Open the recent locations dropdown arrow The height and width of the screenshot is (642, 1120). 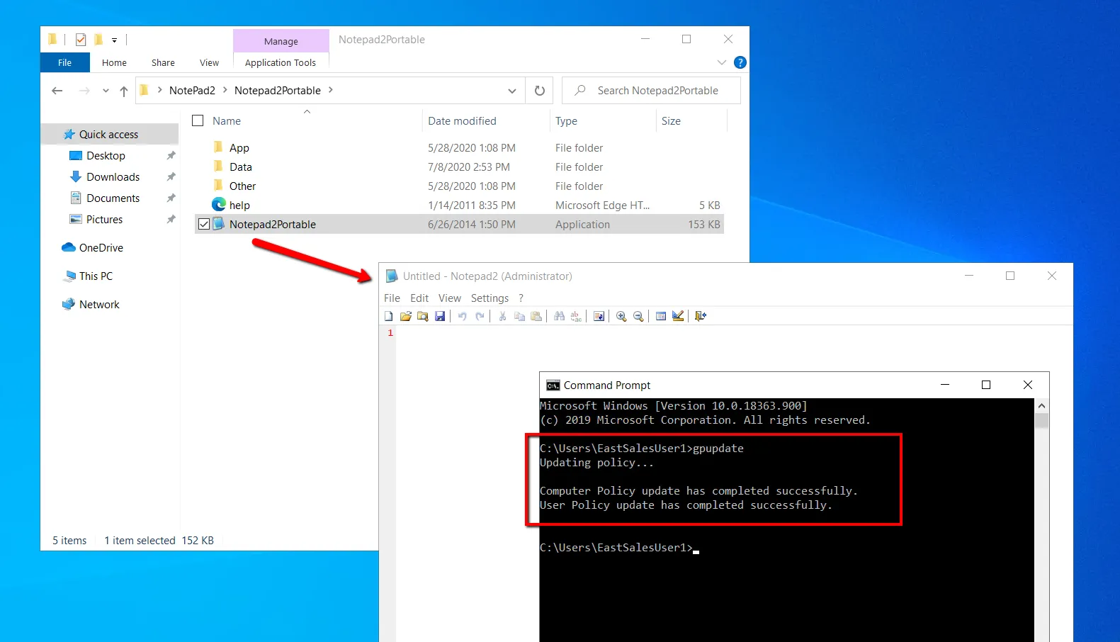pos(106,91)
